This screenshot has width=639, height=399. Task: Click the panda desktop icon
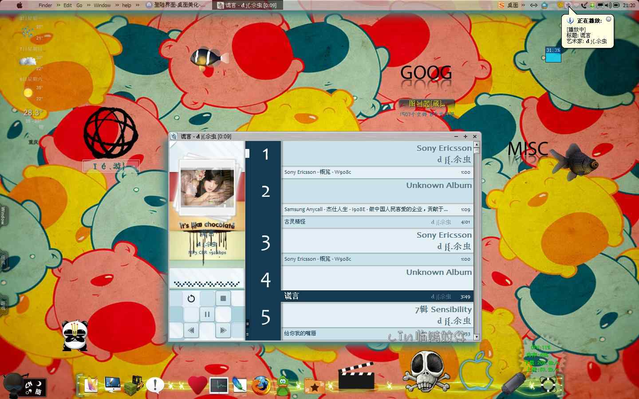(x=75, y=336)
